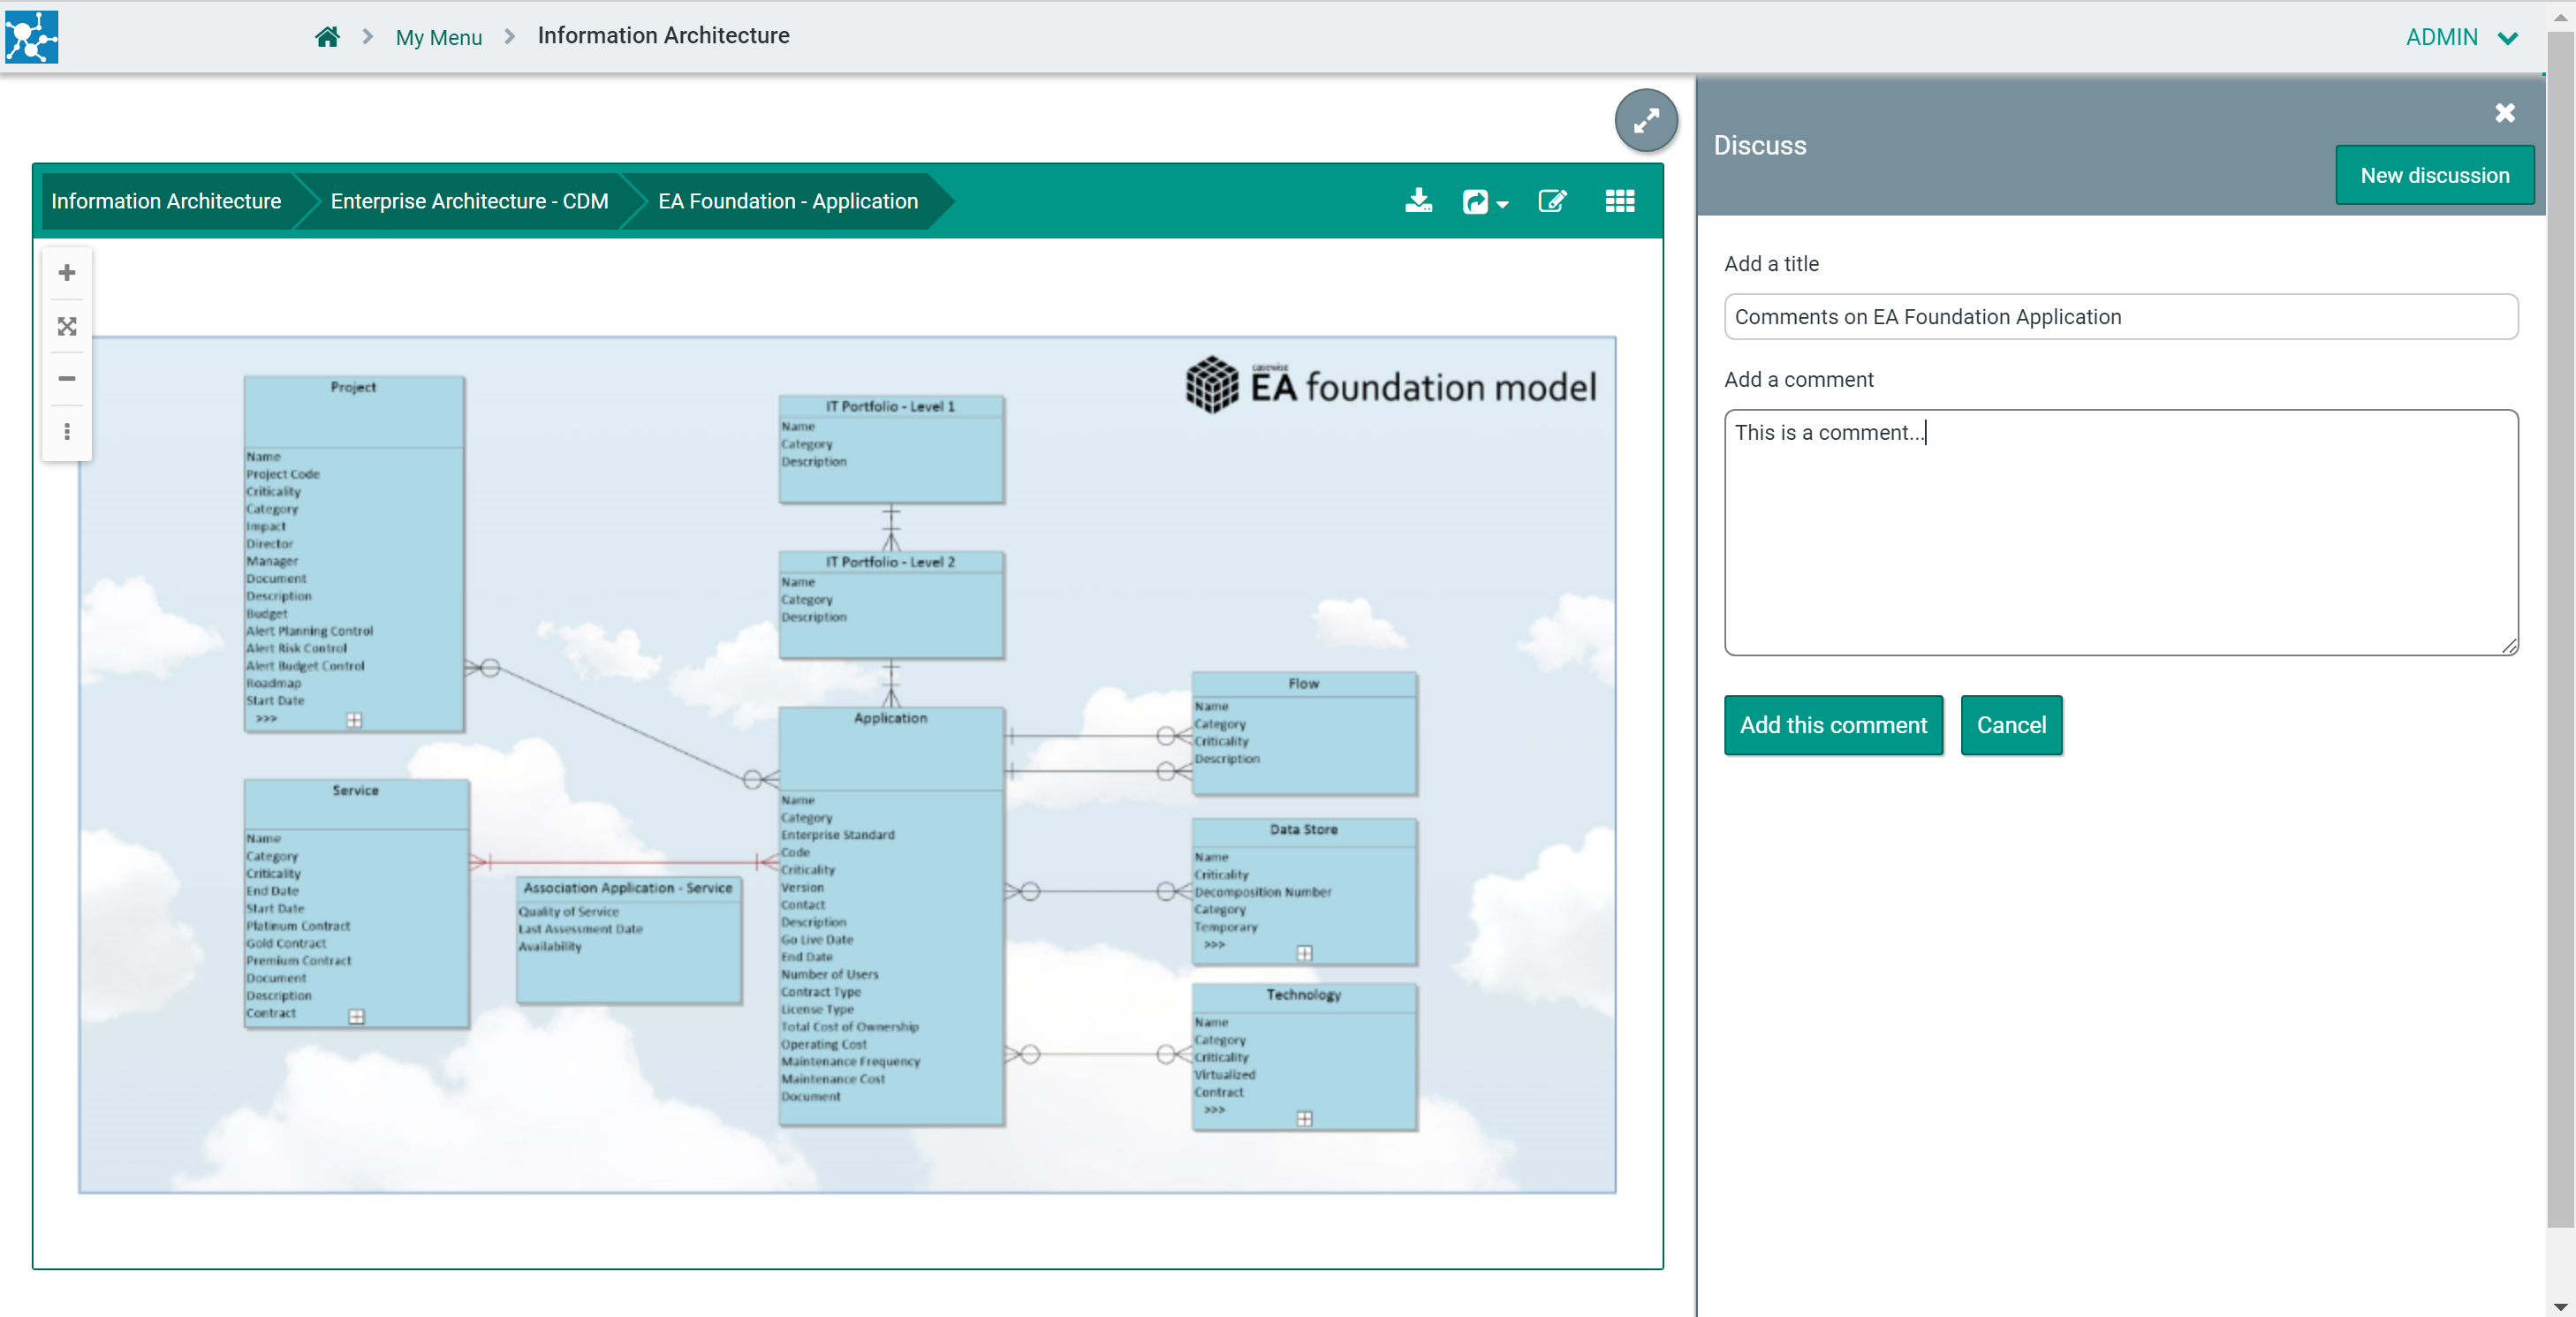Click Add this comment button
Image resolution: width=2576 pixels, height=1317 pixels.
(x=1832, y=725)
